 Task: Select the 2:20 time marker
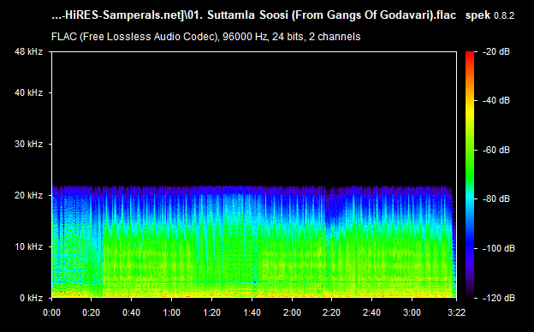click(332, 312)
